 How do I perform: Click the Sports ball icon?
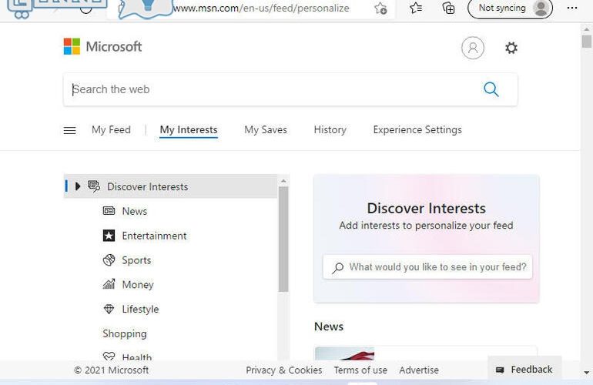109,260
